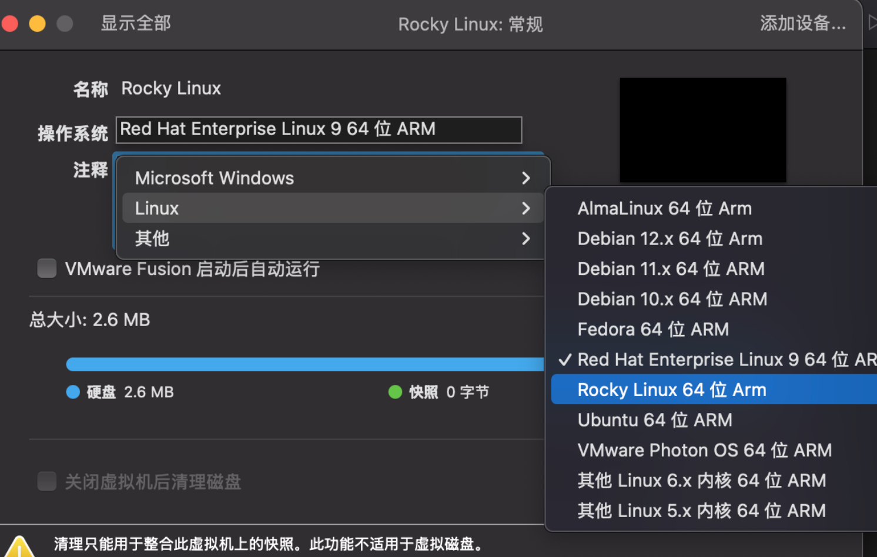Expand the Microsoft Windows submenu

click(x=332, y=178)
